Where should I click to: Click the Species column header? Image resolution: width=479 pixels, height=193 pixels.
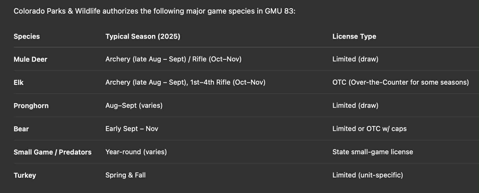27,37
